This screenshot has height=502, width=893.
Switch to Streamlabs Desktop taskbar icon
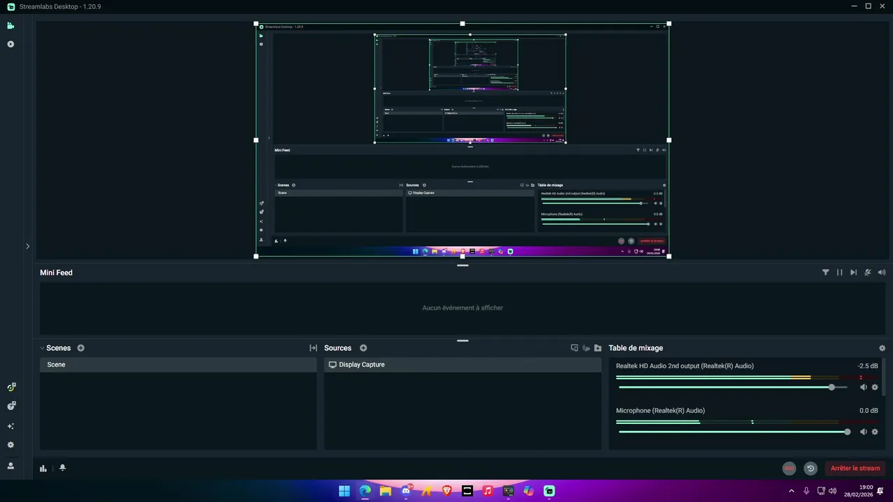point(549,491)
